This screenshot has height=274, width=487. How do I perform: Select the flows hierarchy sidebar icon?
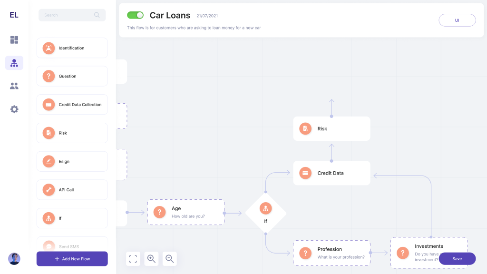click(14, 63)
